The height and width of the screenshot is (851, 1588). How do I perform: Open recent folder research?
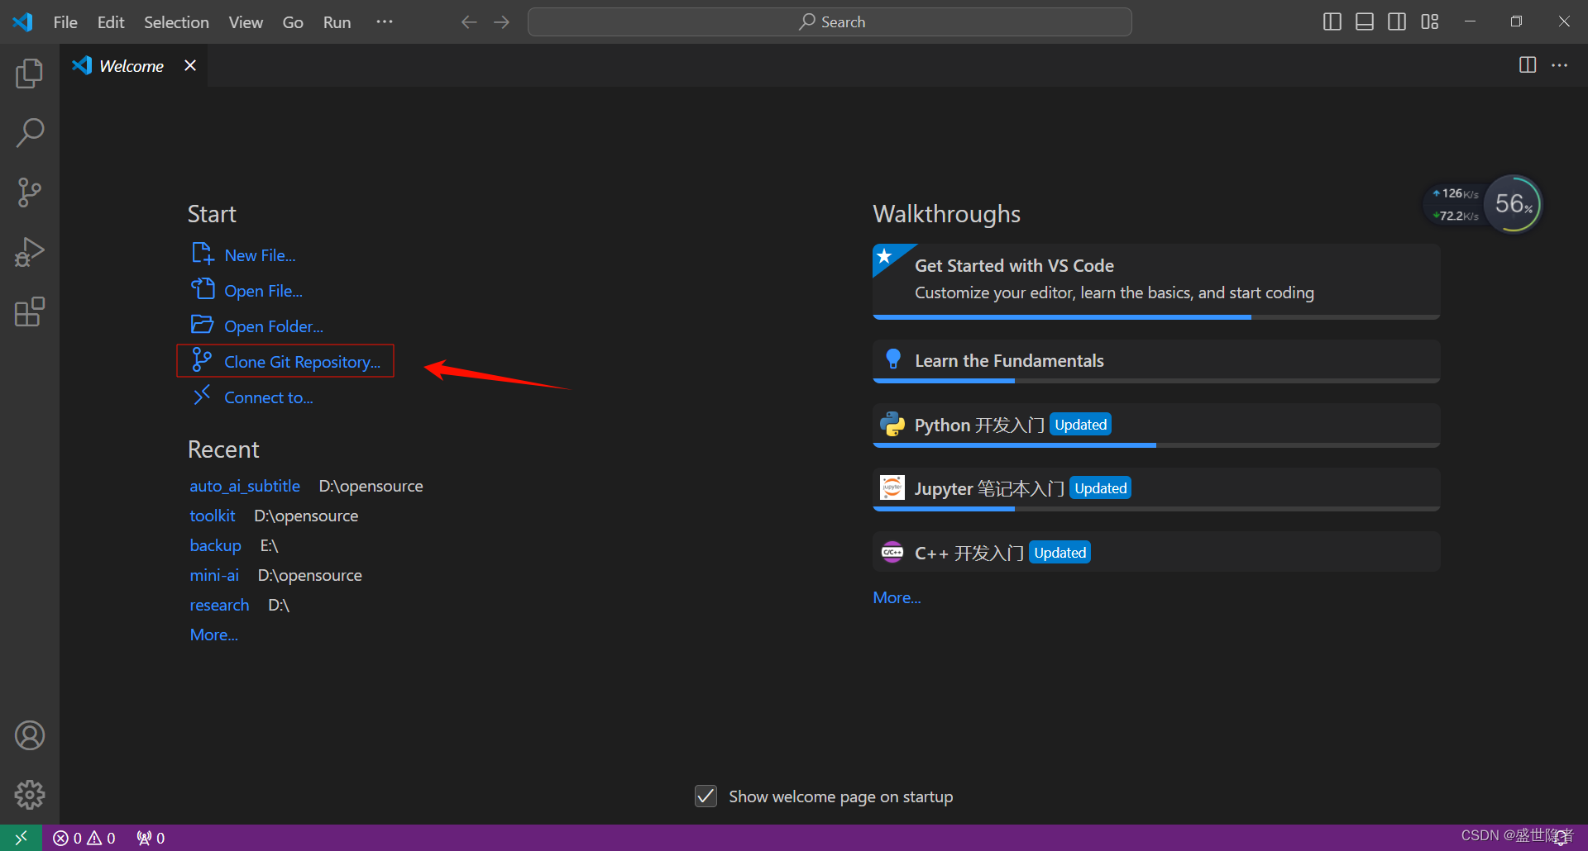219,605
